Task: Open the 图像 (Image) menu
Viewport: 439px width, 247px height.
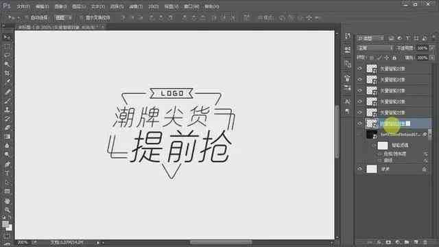Action: [60, 6]
